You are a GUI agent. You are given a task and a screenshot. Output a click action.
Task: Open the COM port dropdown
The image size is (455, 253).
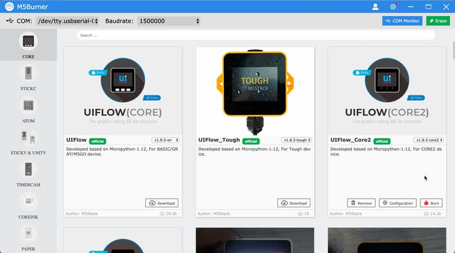click(x=68, y=21)
